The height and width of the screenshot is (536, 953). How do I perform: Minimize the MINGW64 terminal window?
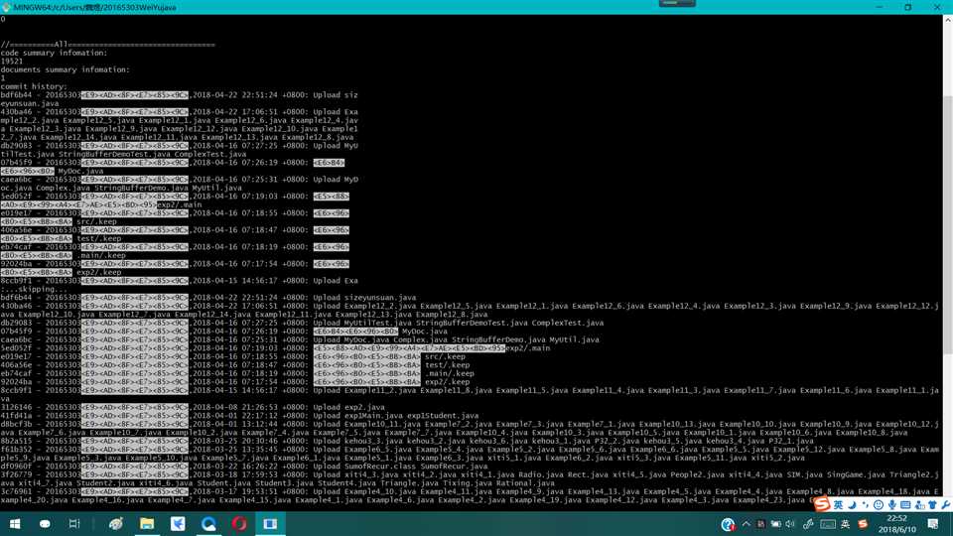880,7
